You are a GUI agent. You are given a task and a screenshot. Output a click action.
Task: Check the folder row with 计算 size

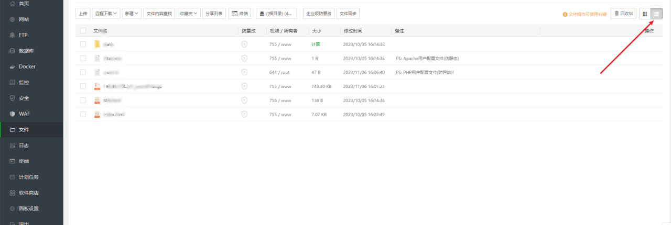(83, 44)
